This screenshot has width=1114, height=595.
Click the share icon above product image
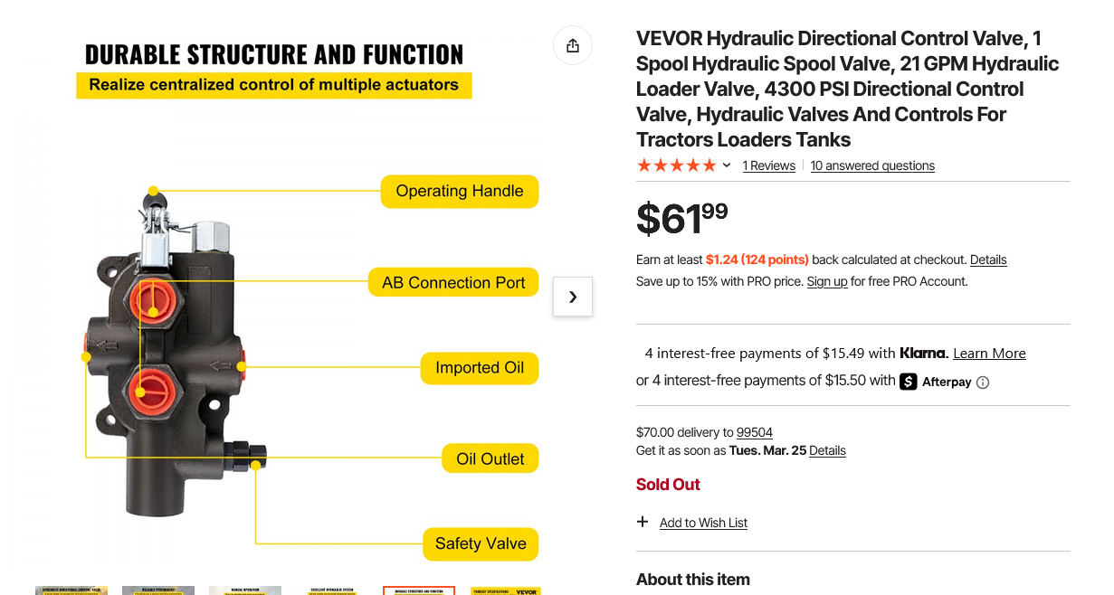[x=572, y=45]
